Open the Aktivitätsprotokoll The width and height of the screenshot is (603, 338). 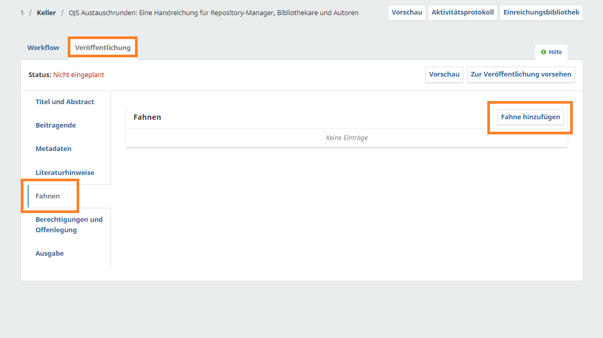[462, 12]
